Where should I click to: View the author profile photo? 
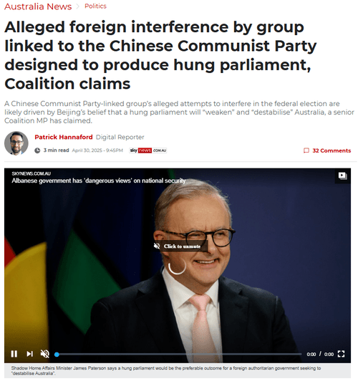(x=16, y=143)
